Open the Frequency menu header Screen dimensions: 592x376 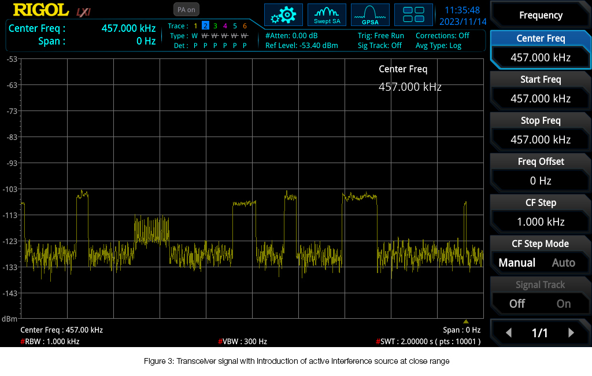tap(541, 15)
